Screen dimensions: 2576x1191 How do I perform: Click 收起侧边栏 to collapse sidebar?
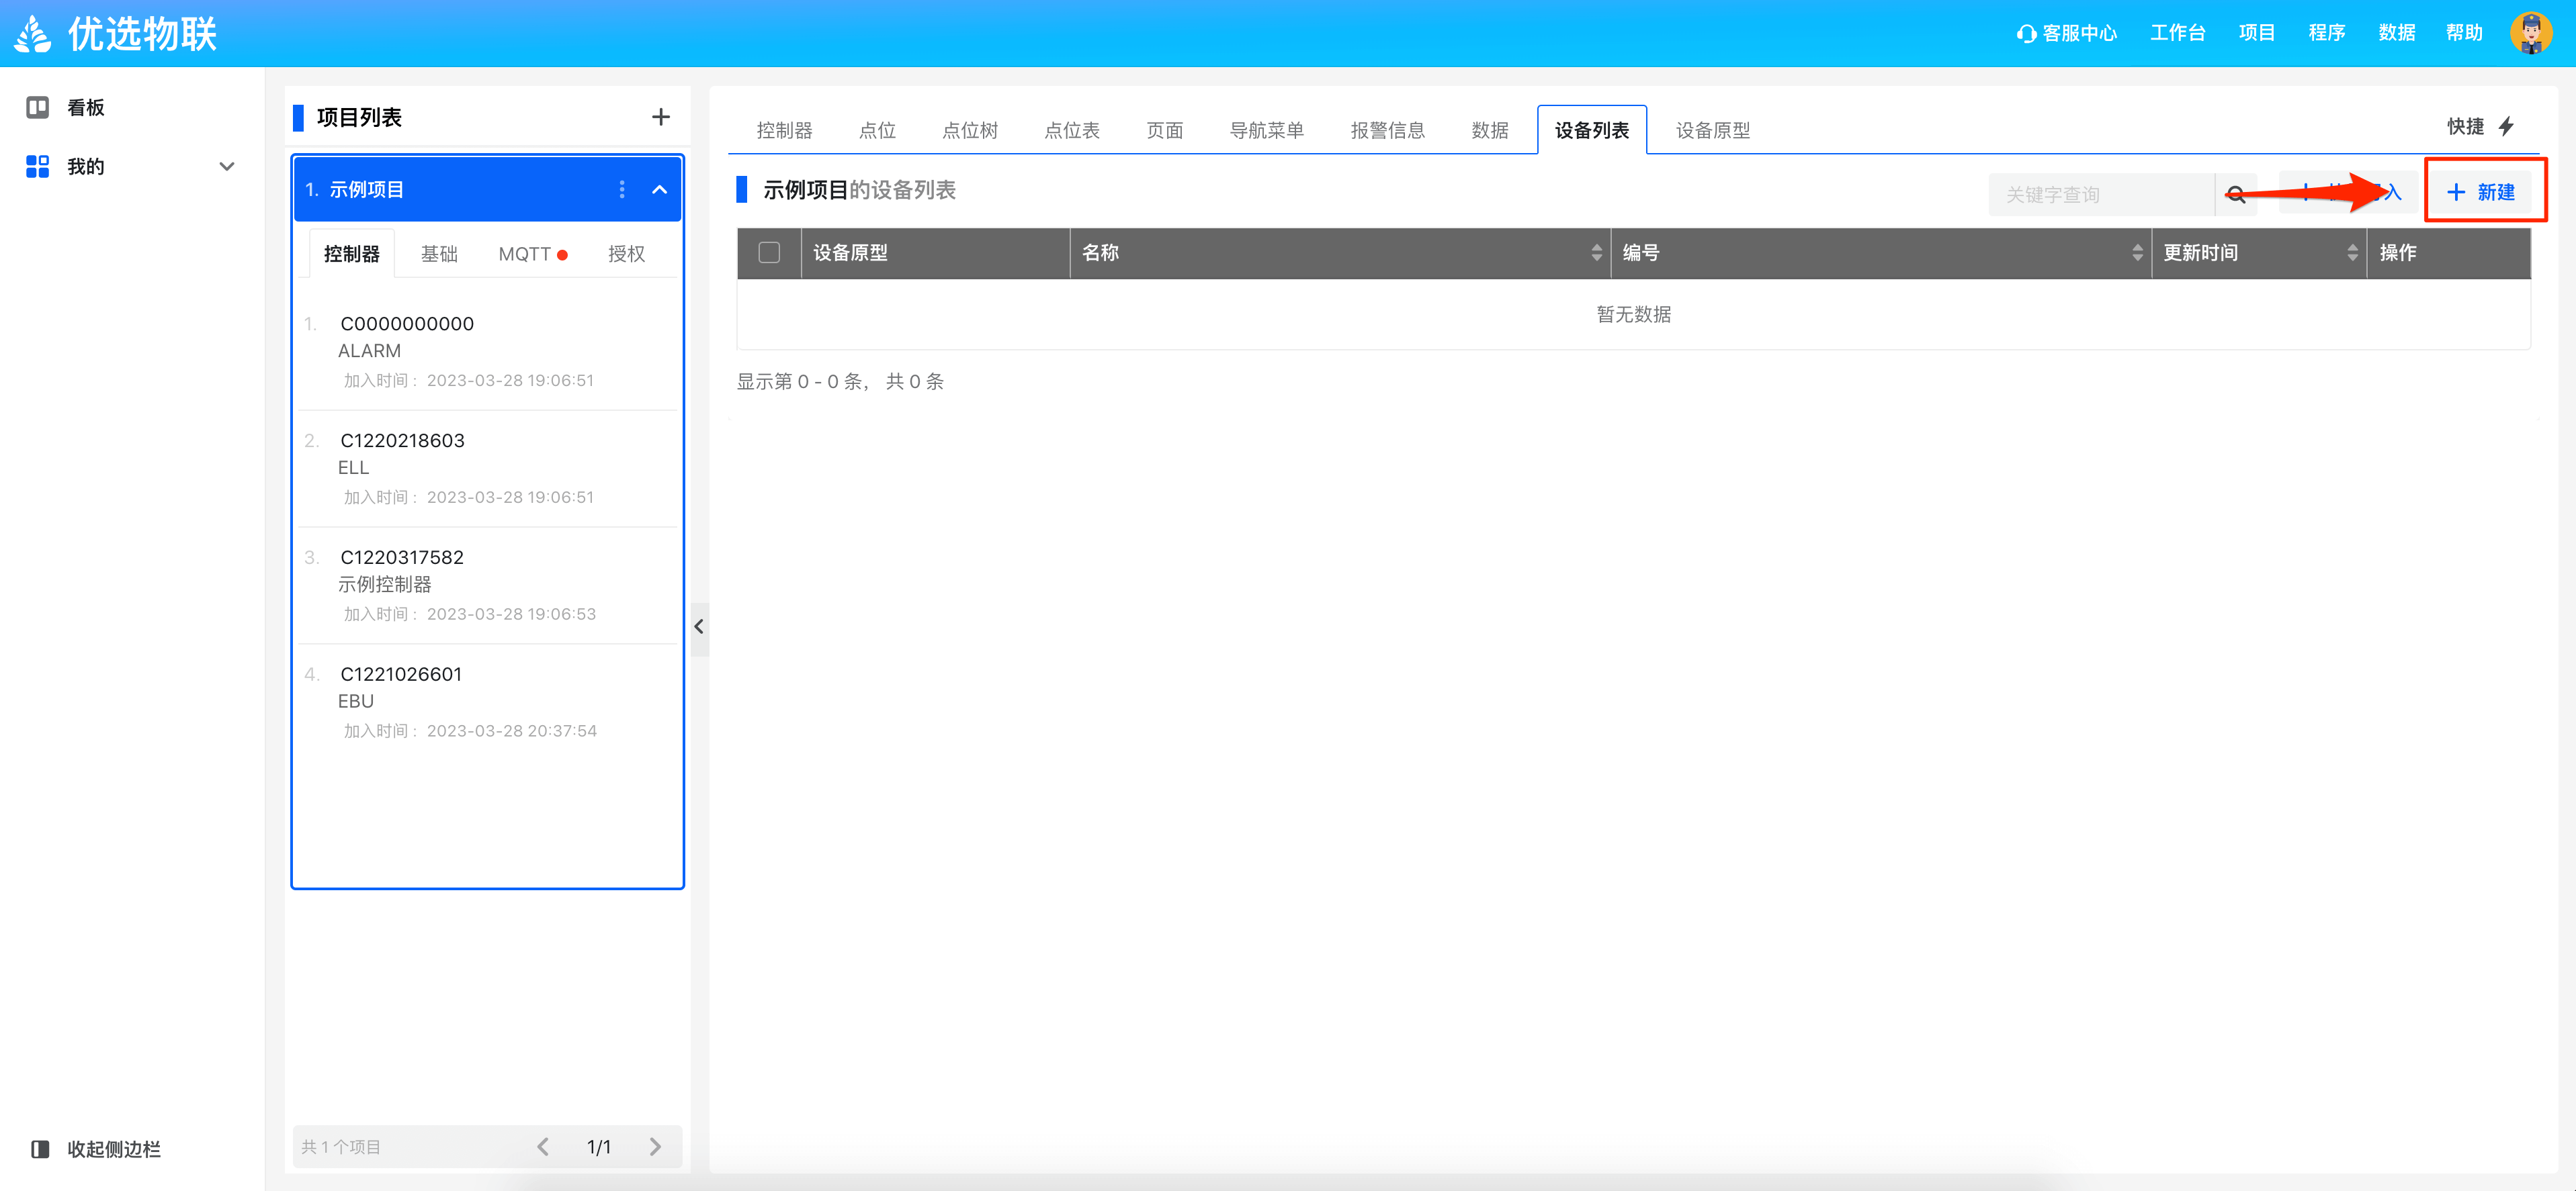[x=96, y=1149]
